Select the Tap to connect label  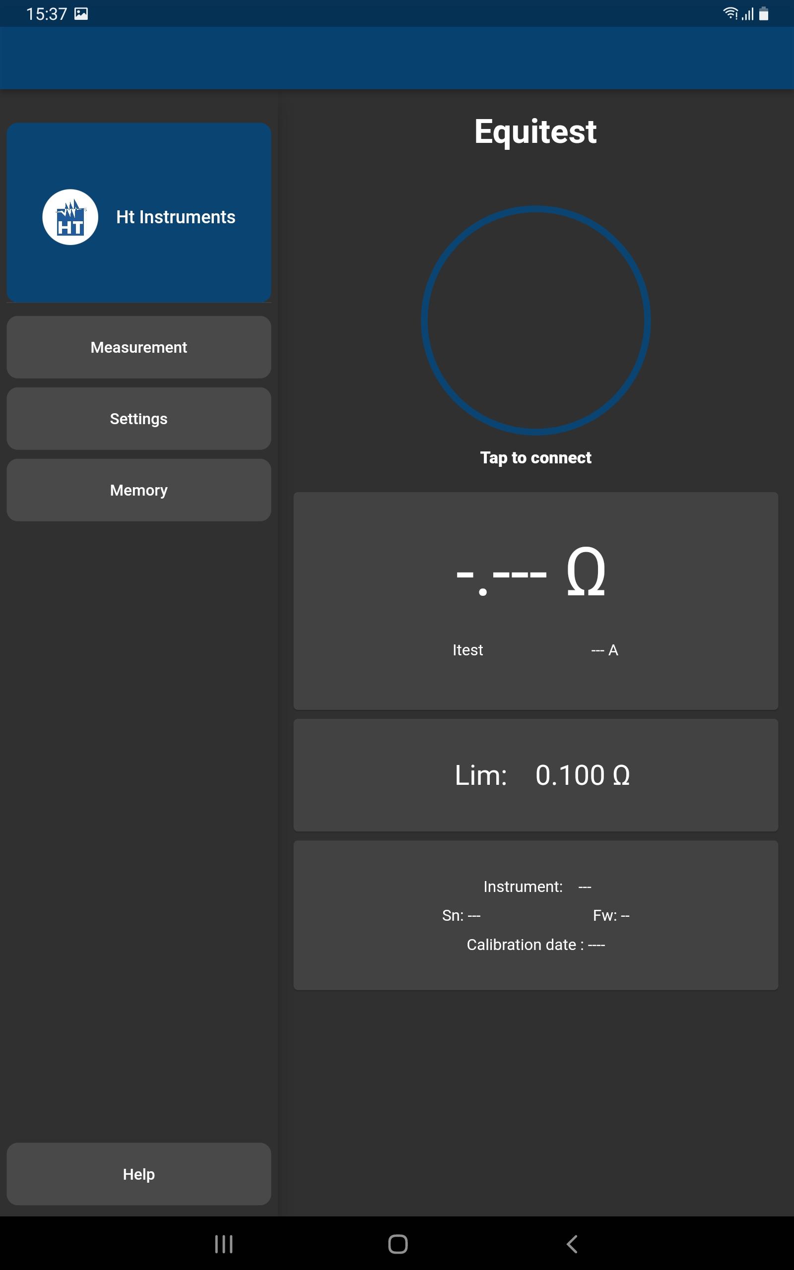535,457
